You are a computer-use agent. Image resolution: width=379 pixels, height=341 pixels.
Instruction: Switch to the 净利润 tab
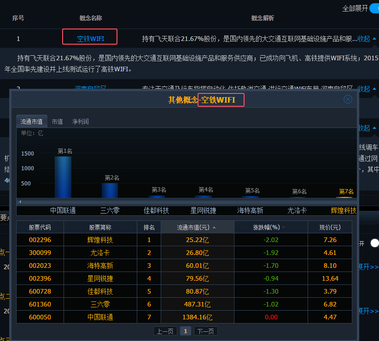(80, 121)
